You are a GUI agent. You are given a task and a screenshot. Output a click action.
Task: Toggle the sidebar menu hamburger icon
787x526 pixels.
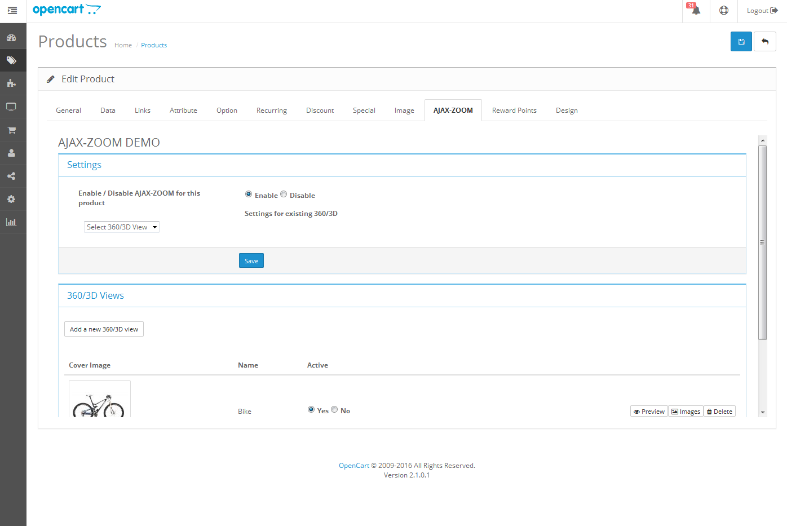tap(12, 10)
